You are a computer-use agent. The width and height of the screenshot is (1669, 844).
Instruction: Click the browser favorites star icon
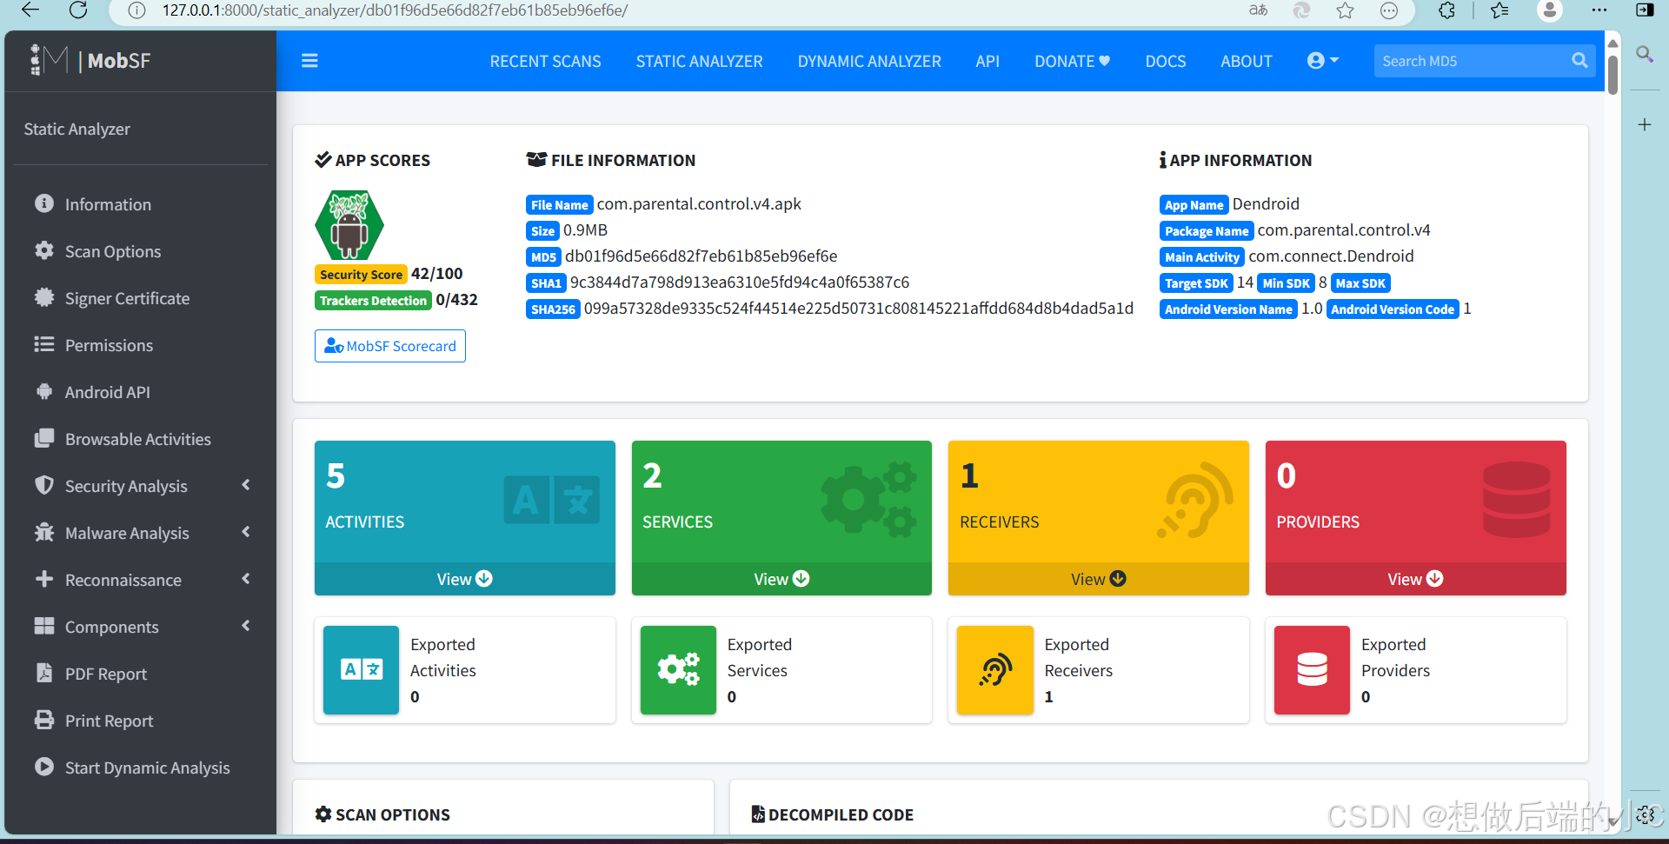coord(1345,10)
